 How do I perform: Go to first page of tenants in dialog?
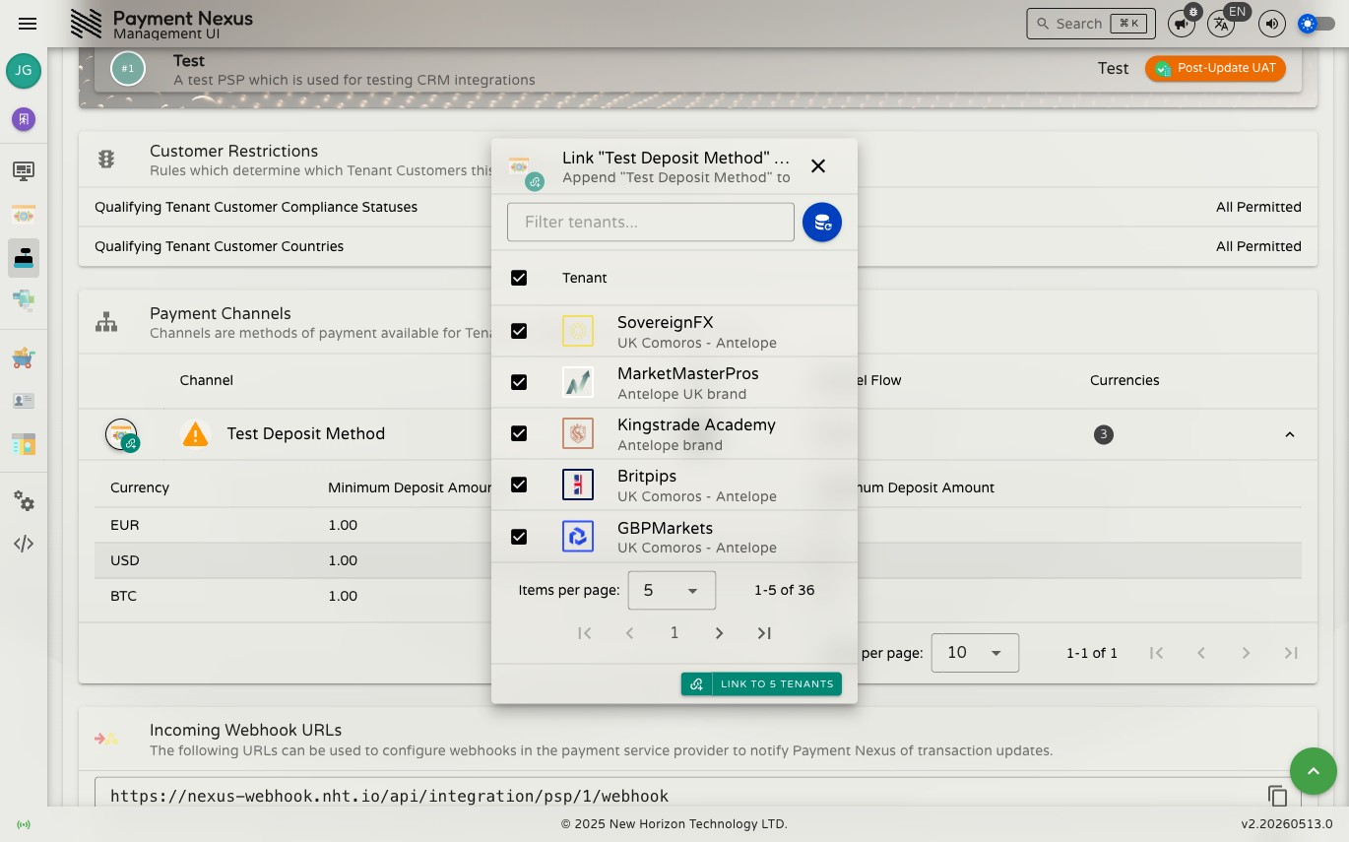tap(585, 633)
